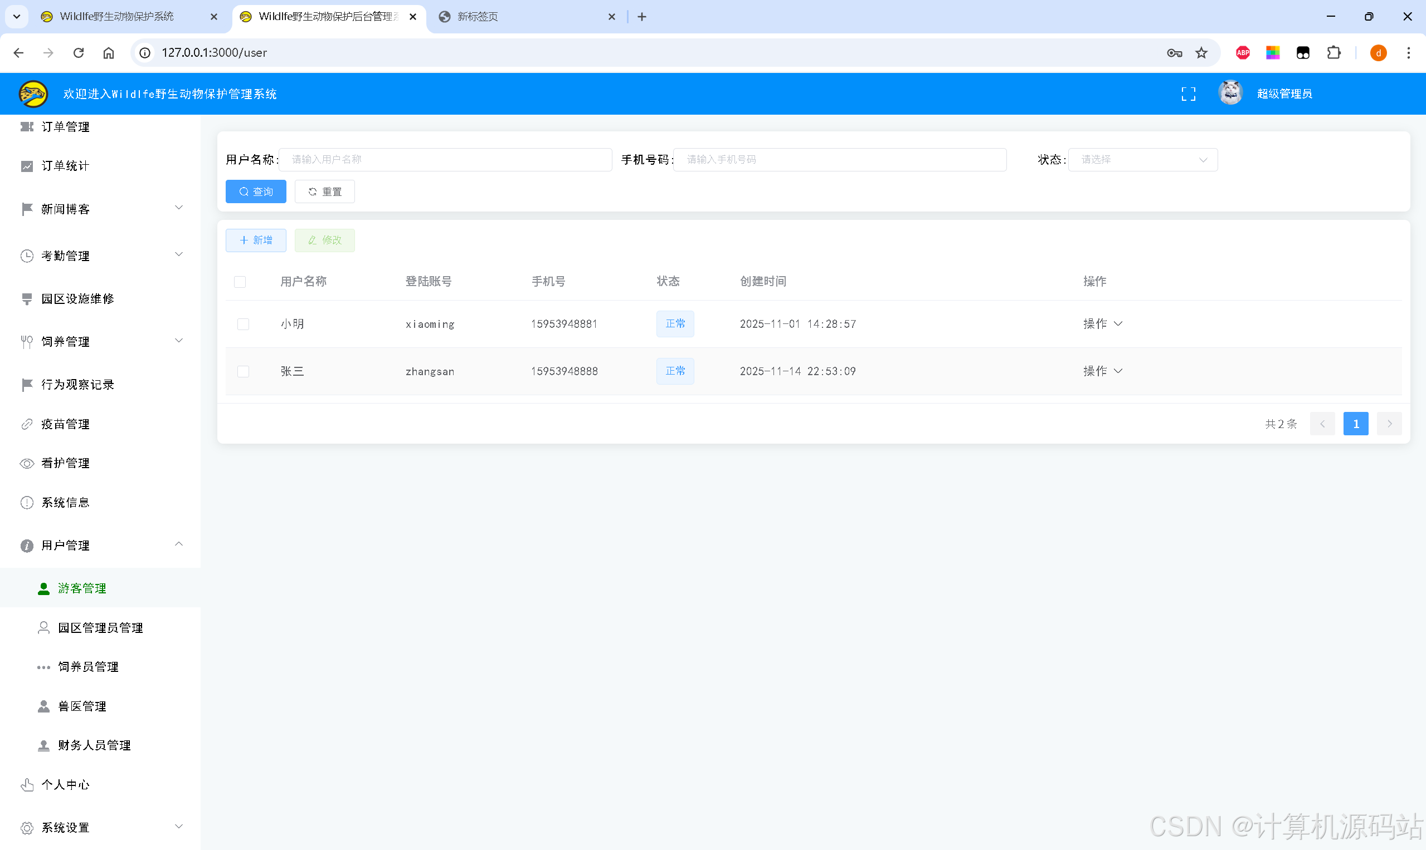This screenshot has height=850, width=1426.
Task: Click the 系统信息 warning icon
Action: tap(27, 503)
